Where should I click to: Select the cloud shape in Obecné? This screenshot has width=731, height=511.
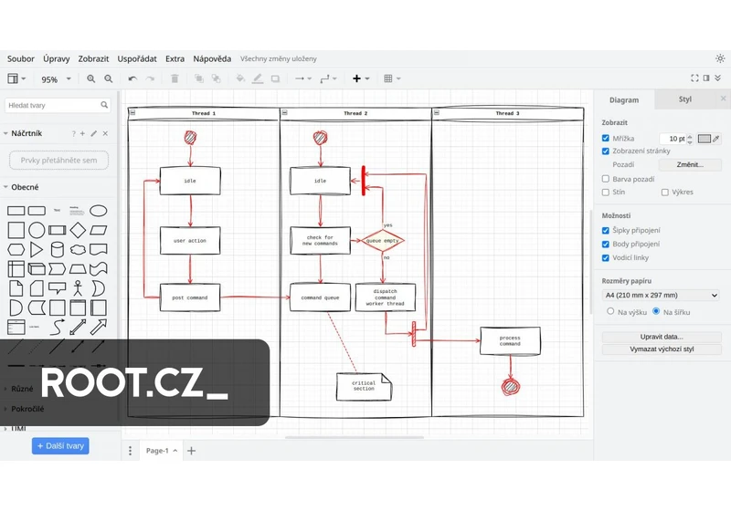click(78, 249)
